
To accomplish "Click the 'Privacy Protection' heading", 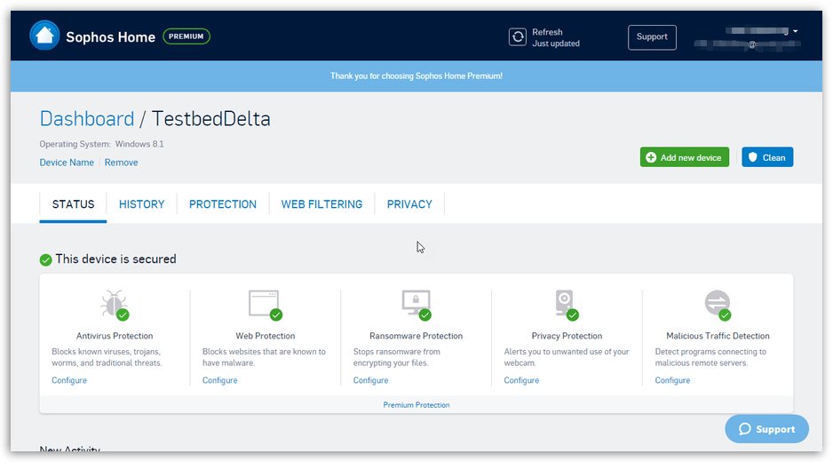I will 567,336.
